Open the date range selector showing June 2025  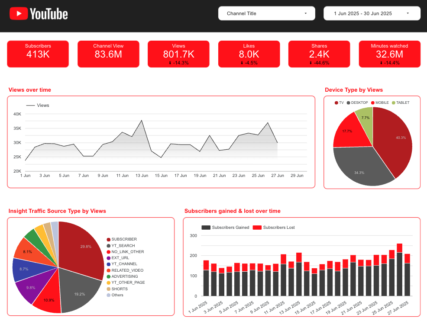(372, 13)
